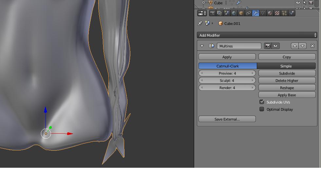Click the Render: 4 level field
Image resolution: width=321 pixels, height=172 pixels.
(227, 88)
